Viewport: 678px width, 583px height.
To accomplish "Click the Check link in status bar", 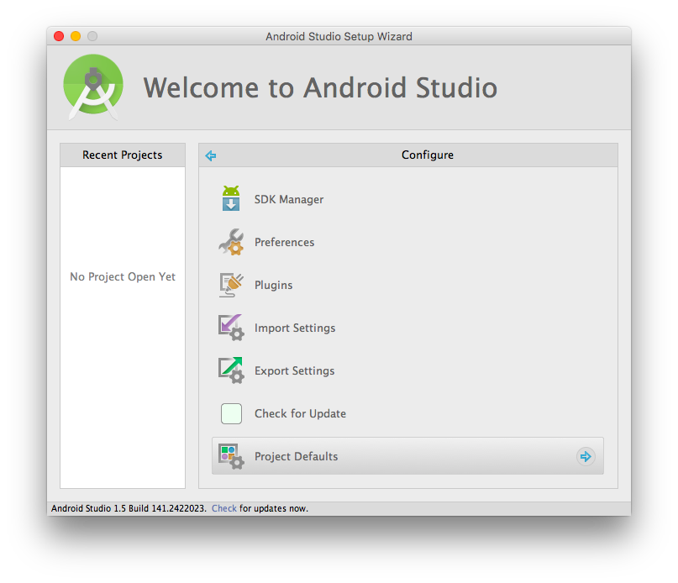I will [x=224, y=508].
